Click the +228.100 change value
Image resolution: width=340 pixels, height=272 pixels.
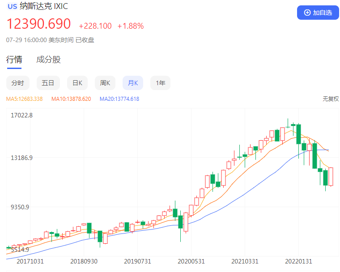click(x=95, y=26)
